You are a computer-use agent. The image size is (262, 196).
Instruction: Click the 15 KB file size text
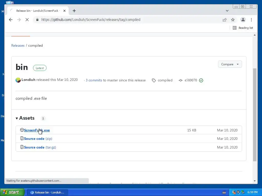[192, 130]
